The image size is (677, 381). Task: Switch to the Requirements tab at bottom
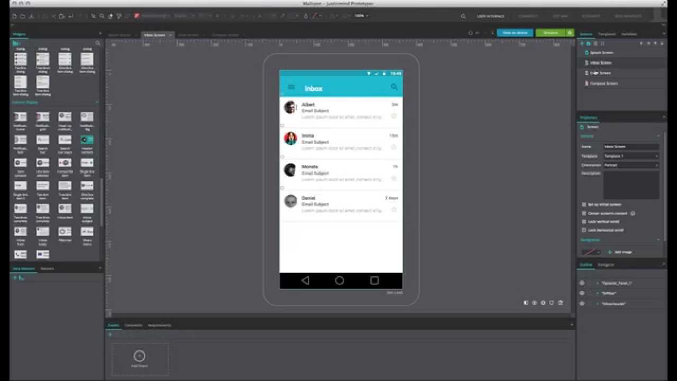coord(159,325)
